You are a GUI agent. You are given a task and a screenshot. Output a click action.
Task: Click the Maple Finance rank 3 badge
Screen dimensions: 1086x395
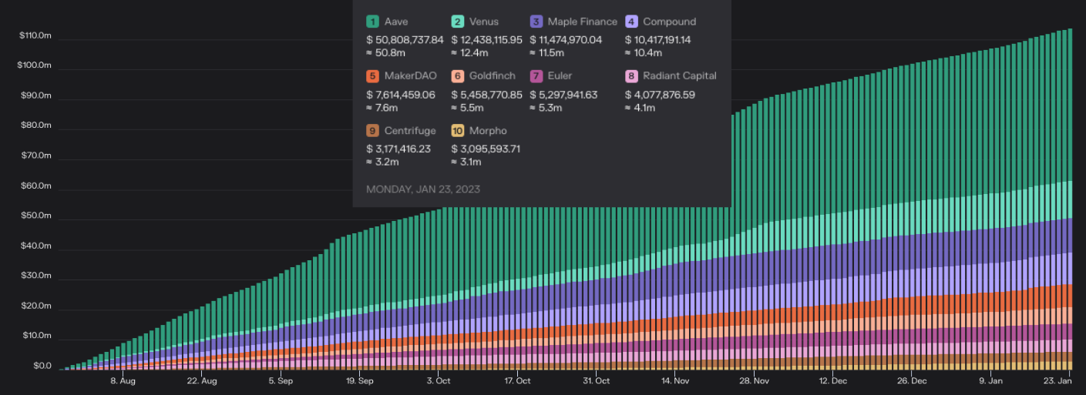[x=536, y=22]
